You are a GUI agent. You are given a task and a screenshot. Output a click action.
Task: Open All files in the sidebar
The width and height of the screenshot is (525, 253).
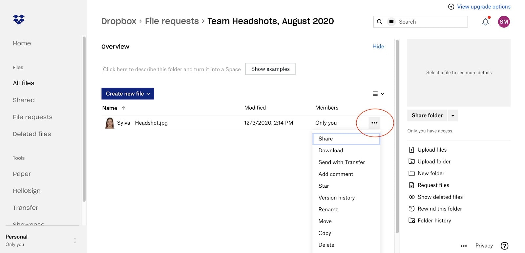24,83
